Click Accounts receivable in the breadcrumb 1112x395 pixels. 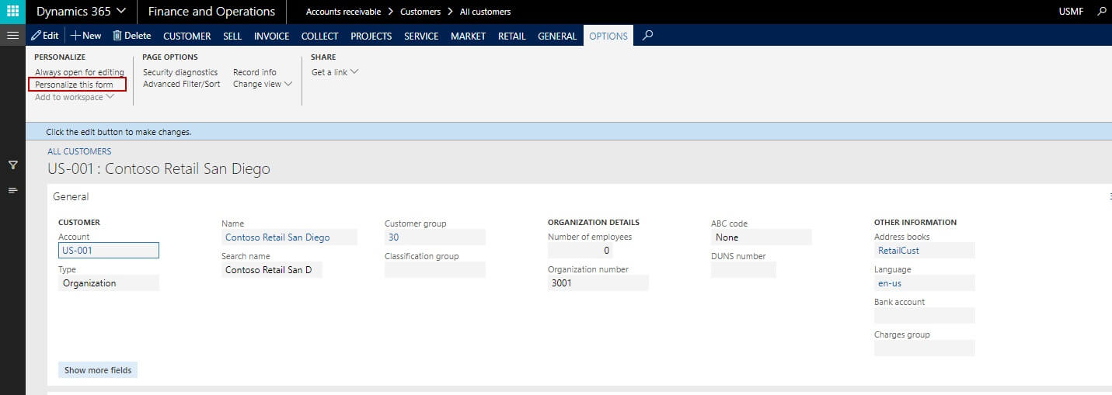pos(343,12)
